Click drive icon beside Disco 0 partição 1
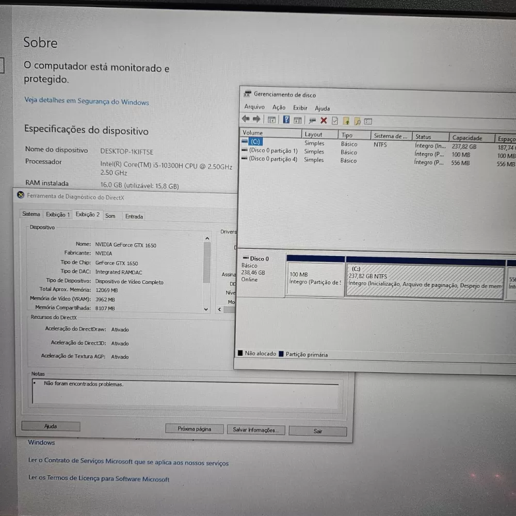Screen dimensions: 516x516 click(244, 150)
